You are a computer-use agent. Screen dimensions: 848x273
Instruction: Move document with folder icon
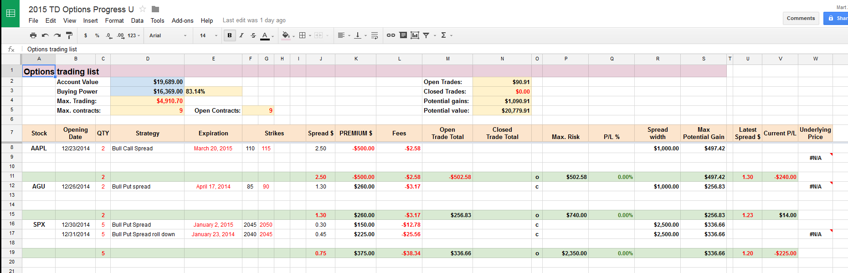click(155, 9)
